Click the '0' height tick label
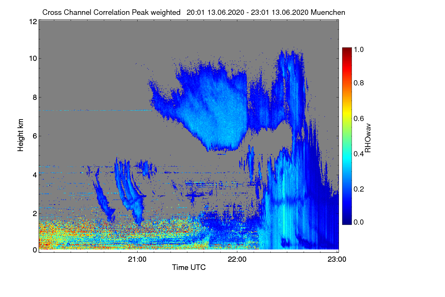445x297 pixels. 34,250
